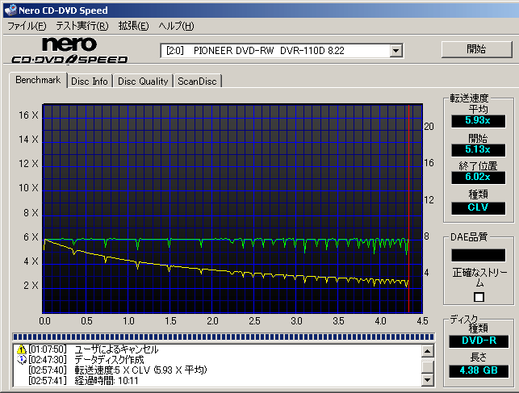This screenshot has height=393, width=519.
Task: Click the log entry 転送速度:5 X CLV
Action: [140, 370]
